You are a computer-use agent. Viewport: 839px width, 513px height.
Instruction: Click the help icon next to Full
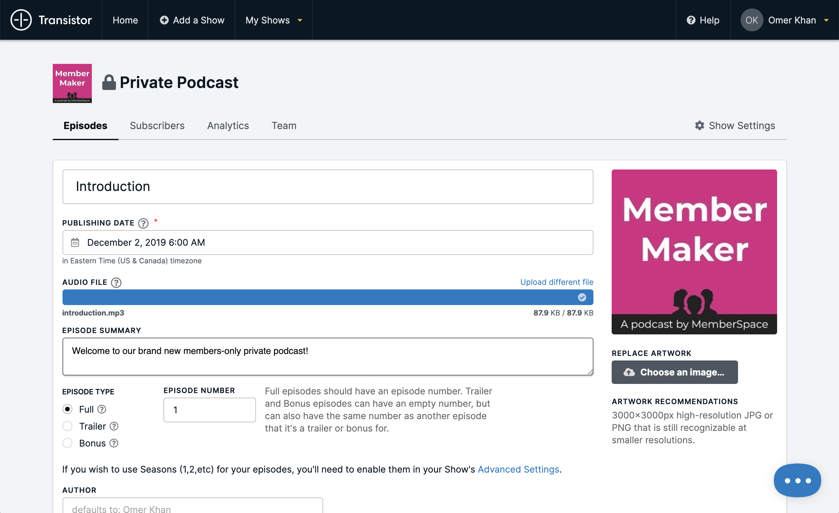102,409
